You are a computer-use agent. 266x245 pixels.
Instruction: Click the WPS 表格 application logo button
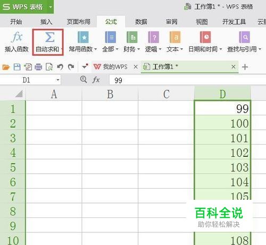pyautogui.click(x=23, y=7)
